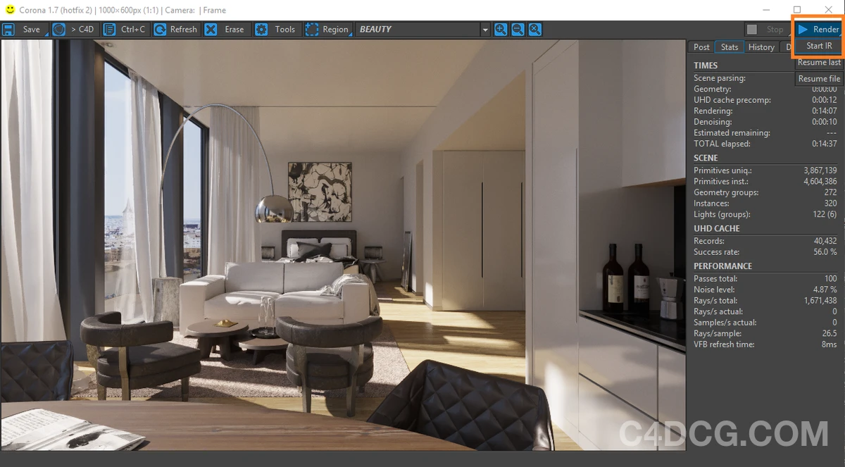This screenshot has width=845, height=467.
Task: Expand the BEAUTY render pass dropdown
Action: (x=484, y=30)
